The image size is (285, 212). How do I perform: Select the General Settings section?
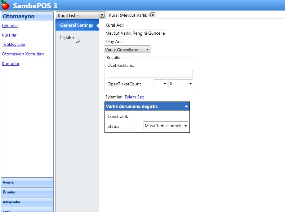[76, 25]
